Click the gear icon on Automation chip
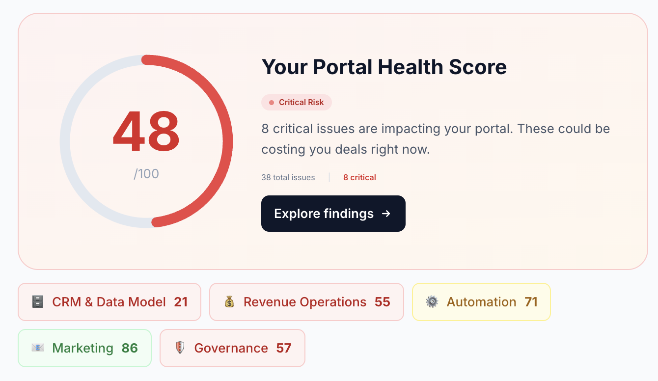The height and width of the screenshot is (381, 658). click(432, 301)
